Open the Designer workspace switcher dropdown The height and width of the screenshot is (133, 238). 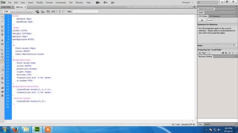(x=187, y=3)
